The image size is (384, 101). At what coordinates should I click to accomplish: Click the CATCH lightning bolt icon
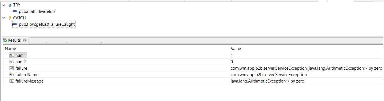pyautogui.click(x=10, y=18)
